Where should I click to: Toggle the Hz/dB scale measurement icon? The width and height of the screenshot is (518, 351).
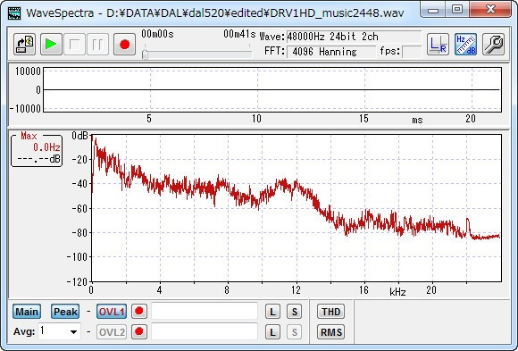(x=465, y=44)
